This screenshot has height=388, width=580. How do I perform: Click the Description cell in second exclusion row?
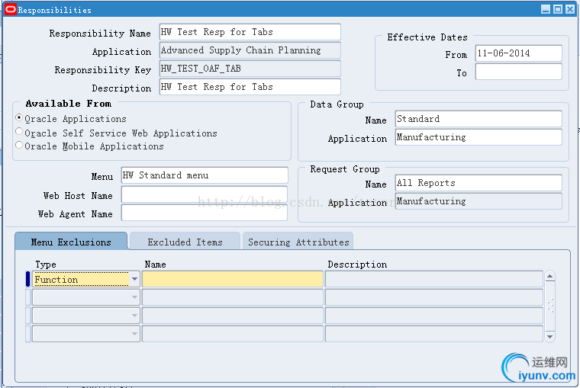pyautogui.click(x=434, y=297)
